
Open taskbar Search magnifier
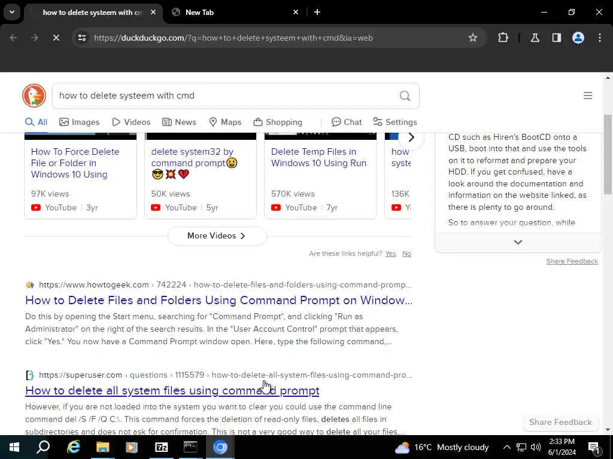pos(43,447)
